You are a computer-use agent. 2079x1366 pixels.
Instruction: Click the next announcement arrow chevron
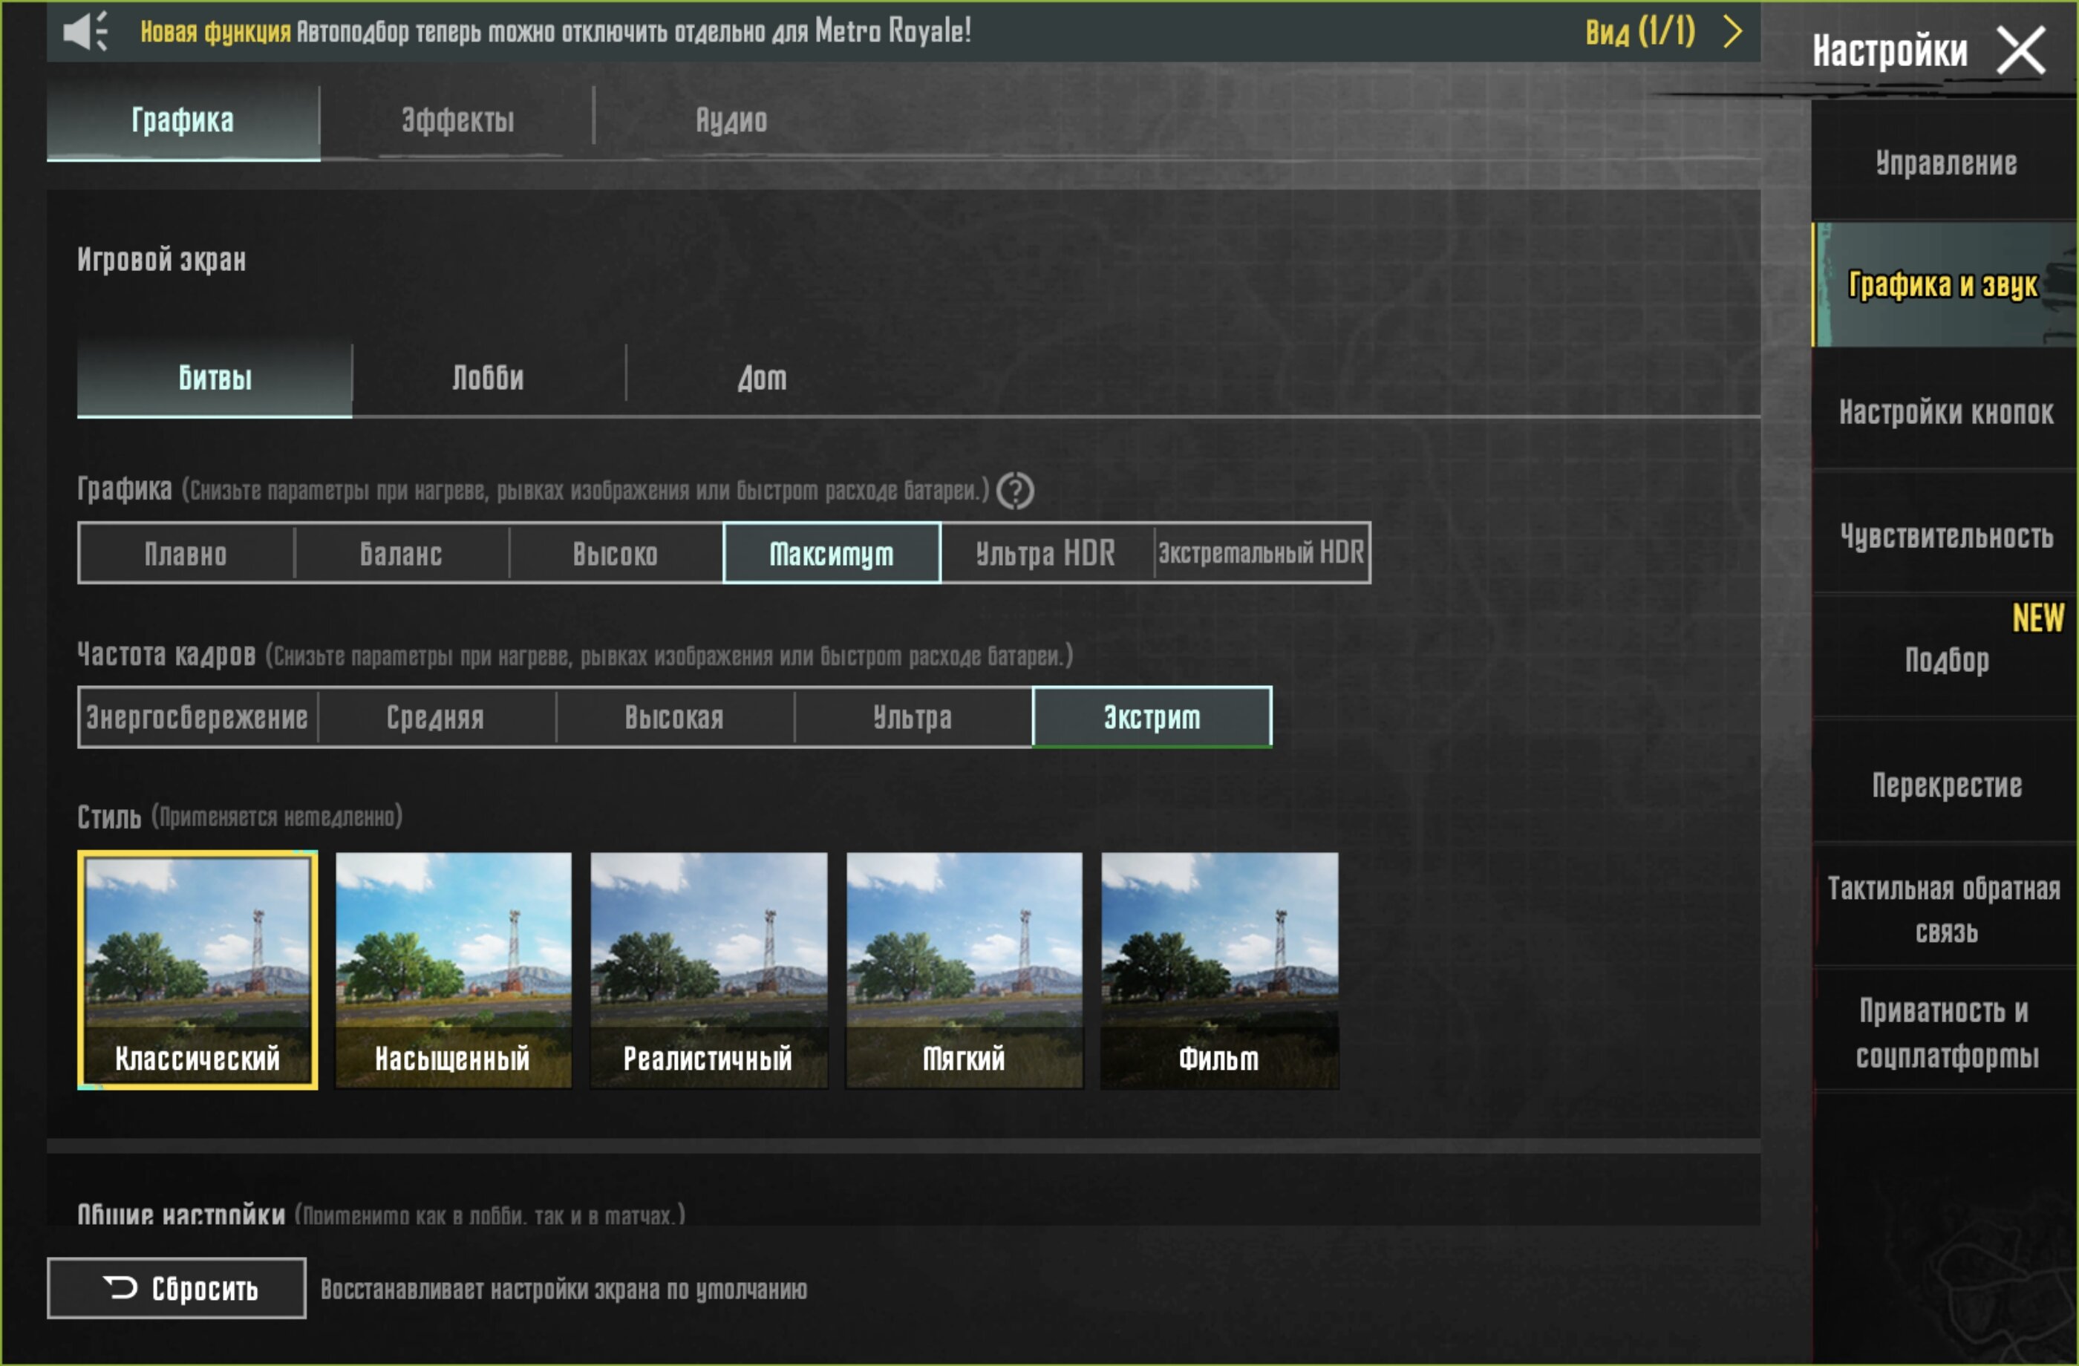coord(1733,31)
